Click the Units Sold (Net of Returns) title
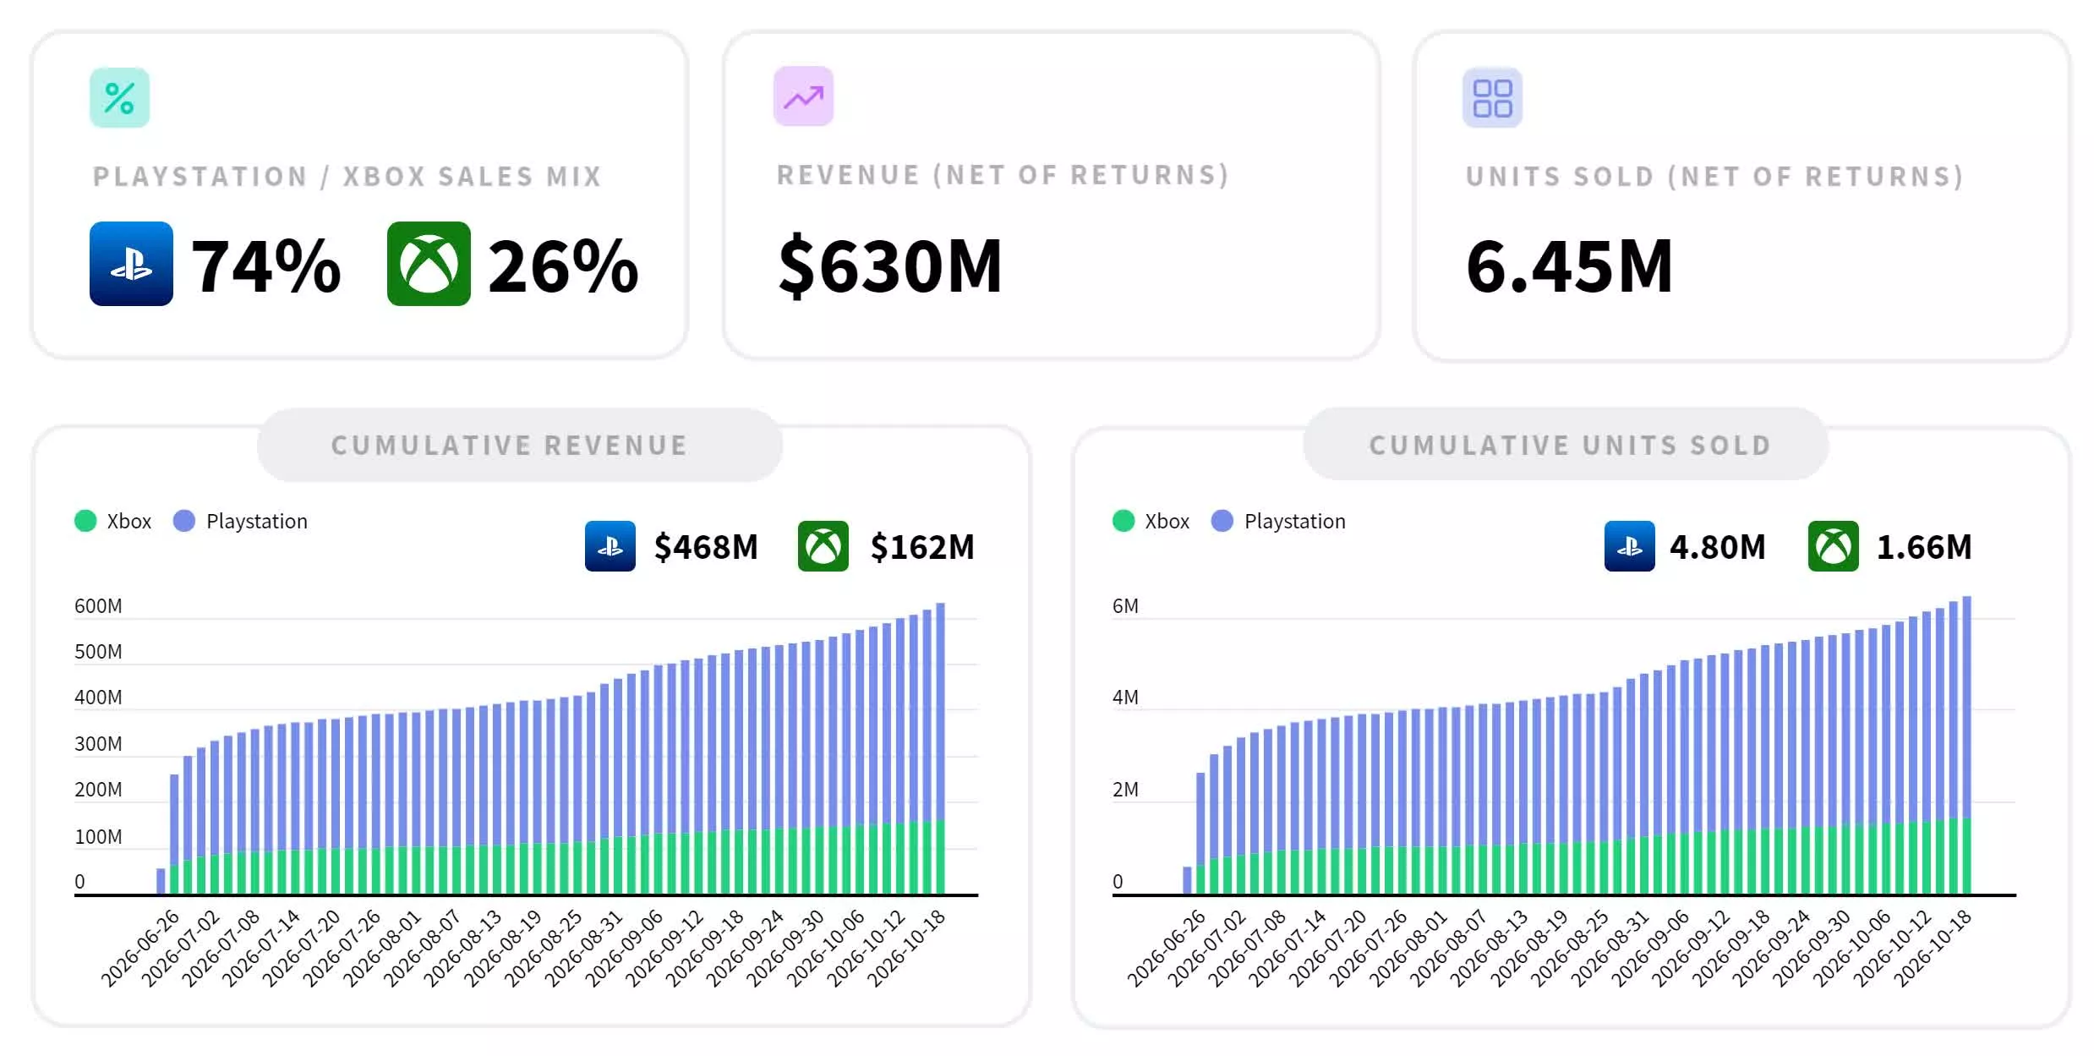The image size is (2094, 1056). [1714, 176]
